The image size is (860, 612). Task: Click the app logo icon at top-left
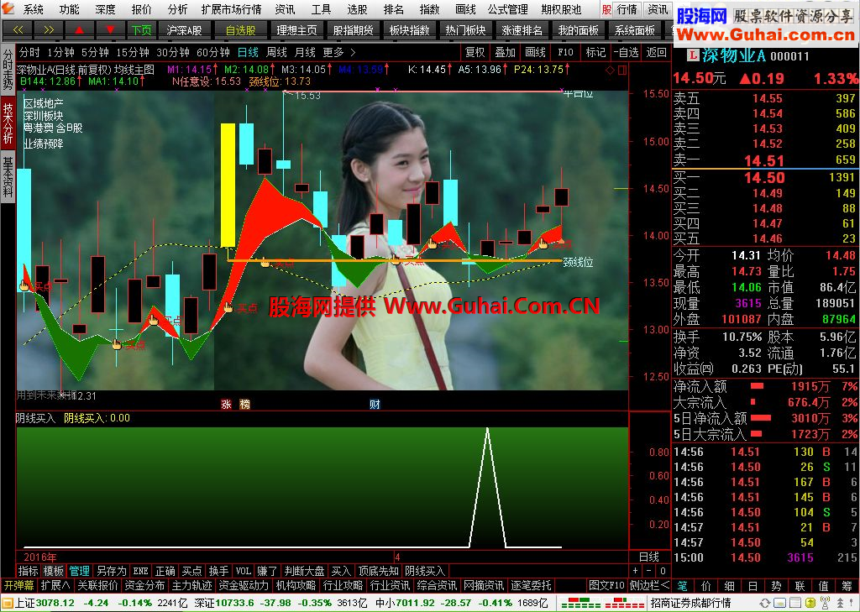8,8
